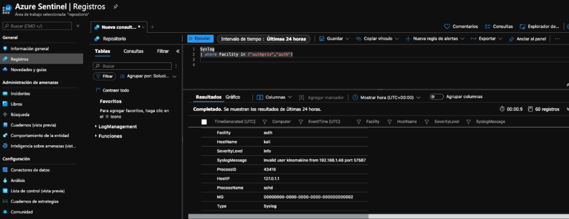Open Libros workbooks page

(16, 104)
